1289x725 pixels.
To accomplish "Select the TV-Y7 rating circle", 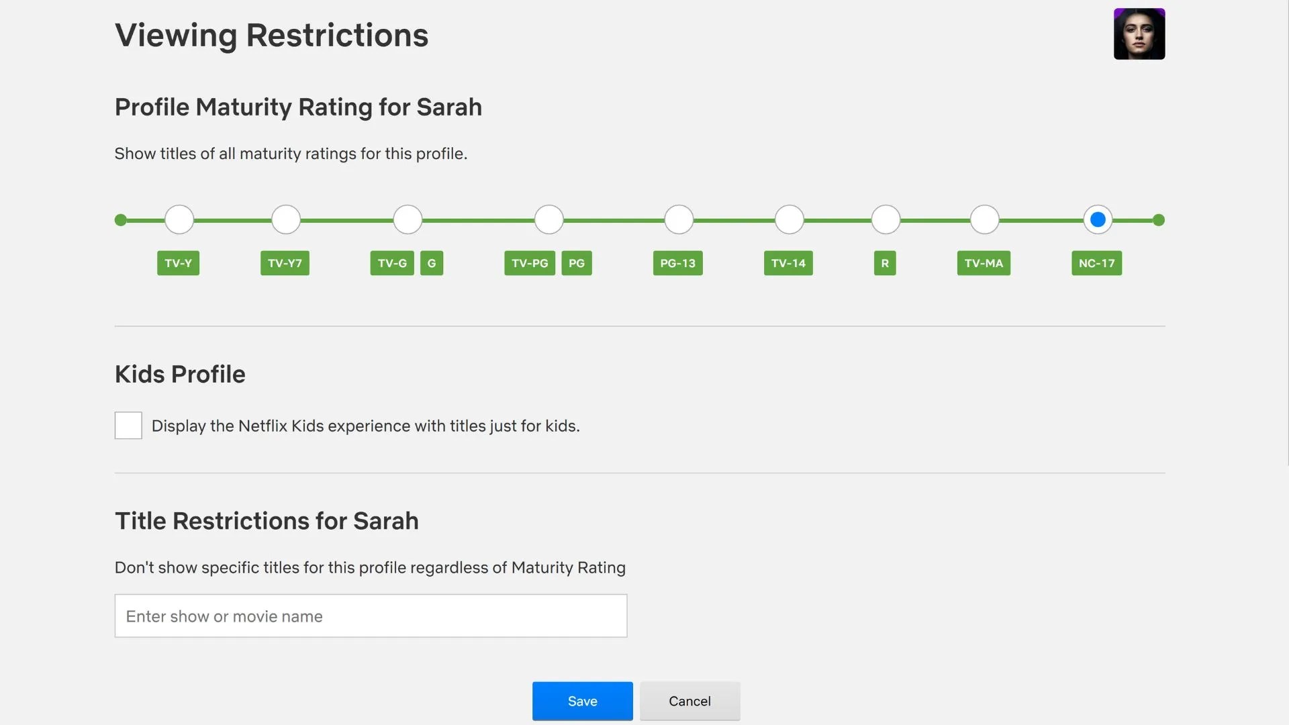I will 285,219.
